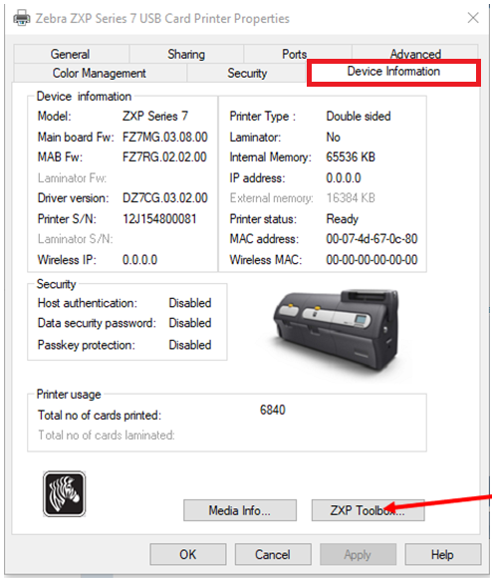Click the greyed Apply button
492x578 pixels.
pos(358,554)
